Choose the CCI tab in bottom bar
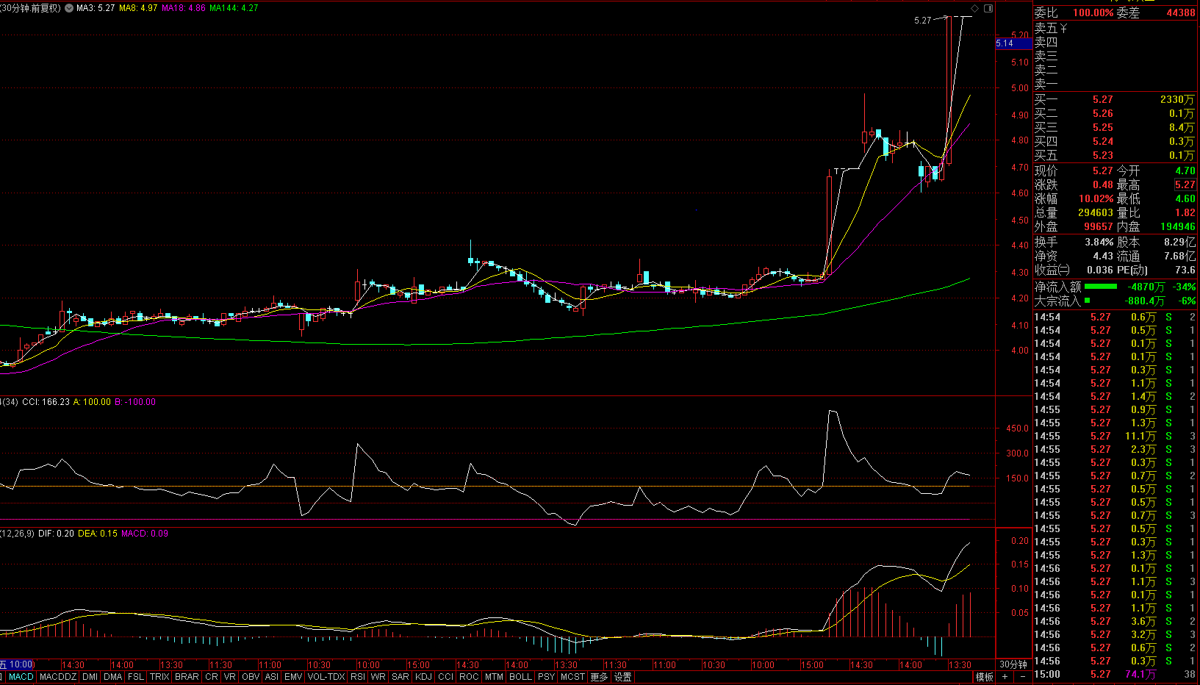Screen dimensions: 1200x685 445,677
